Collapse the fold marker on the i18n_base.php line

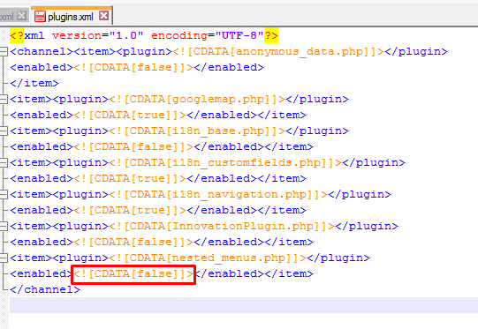pos(3,131)
